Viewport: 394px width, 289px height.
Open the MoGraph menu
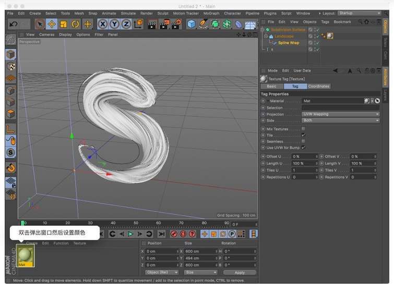point(211,13)
